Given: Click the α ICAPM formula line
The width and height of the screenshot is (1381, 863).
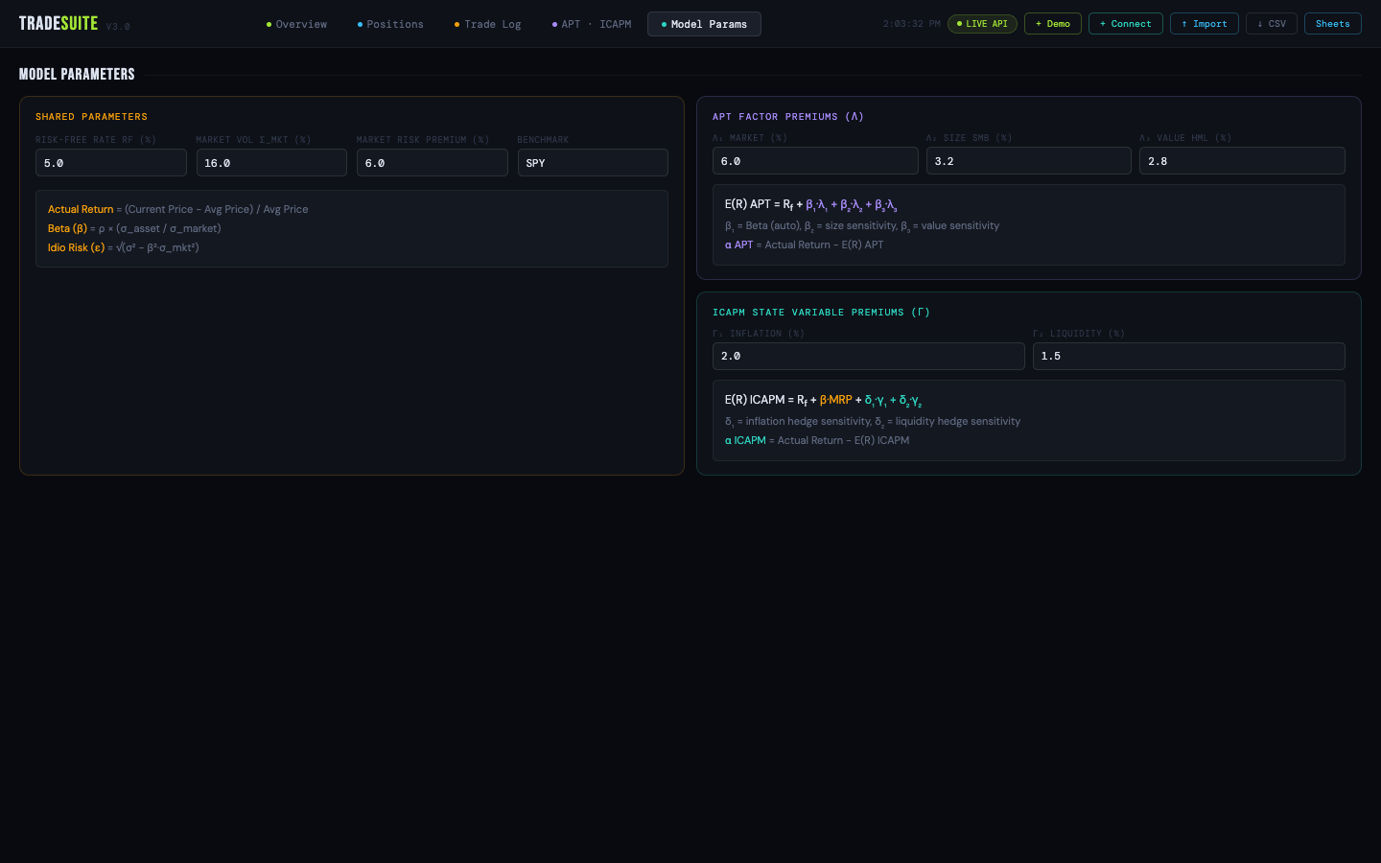Looking at the screenshot, I should (x=817, y=440).
